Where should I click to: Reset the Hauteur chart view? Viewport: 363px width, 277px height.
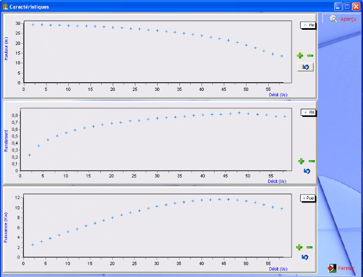pos(306,67)
